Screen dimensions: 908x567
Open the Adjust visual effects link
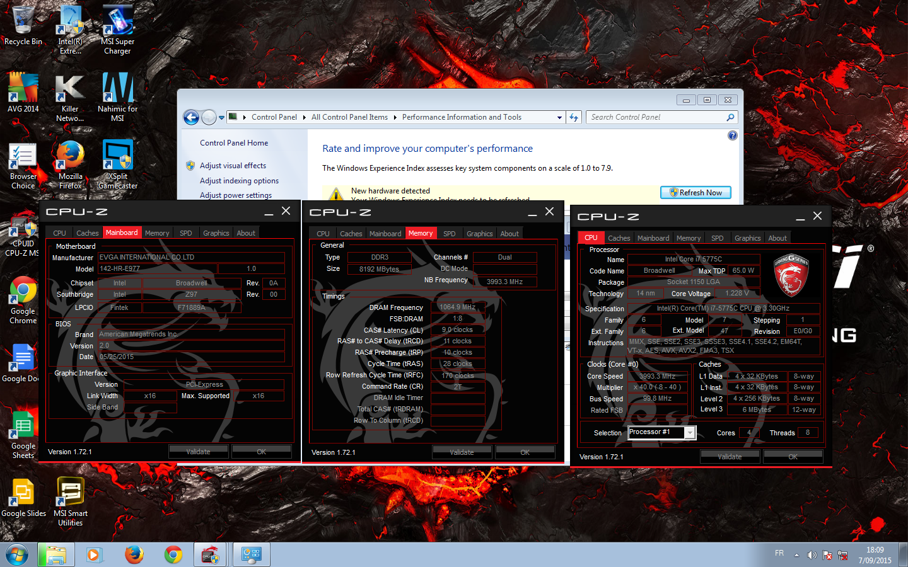(x=233, y=166)
